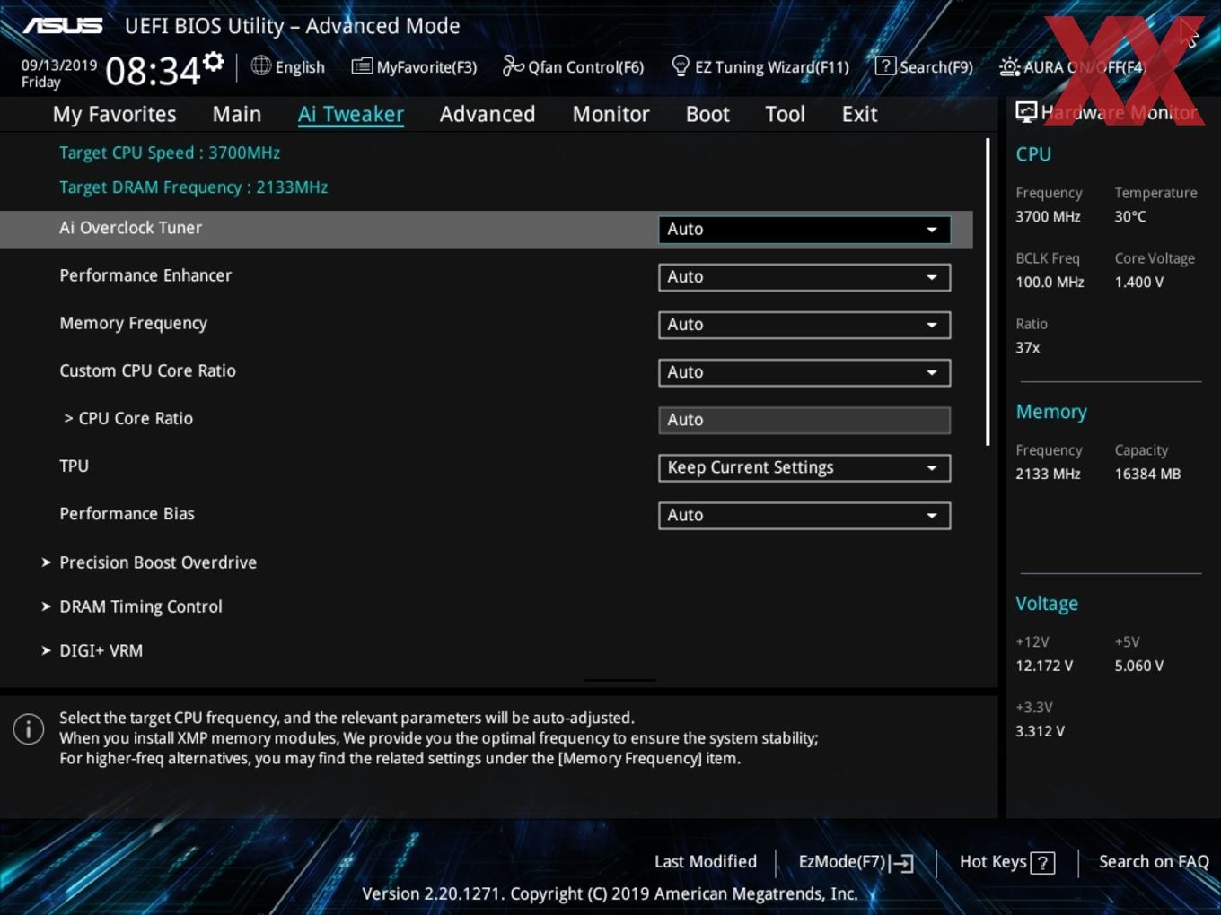Click the EZ Tuning Wizard bulb icon

click(681, 65)
